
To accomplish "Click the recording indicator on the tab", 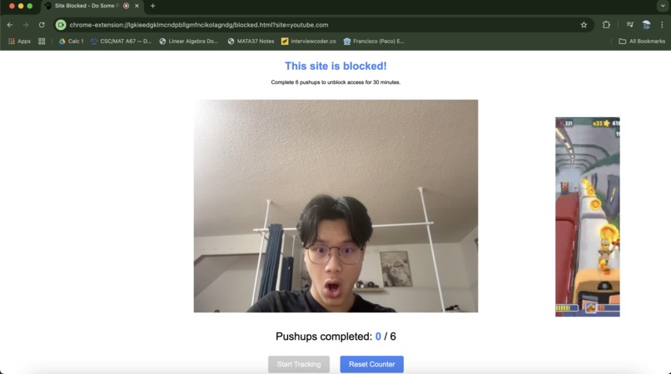I will pos(127,6).
